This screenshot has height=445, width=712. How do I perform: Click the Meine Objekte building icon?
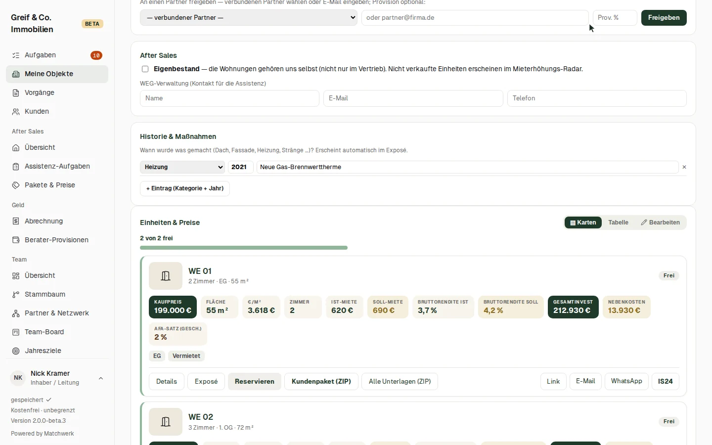pos(16,74)
